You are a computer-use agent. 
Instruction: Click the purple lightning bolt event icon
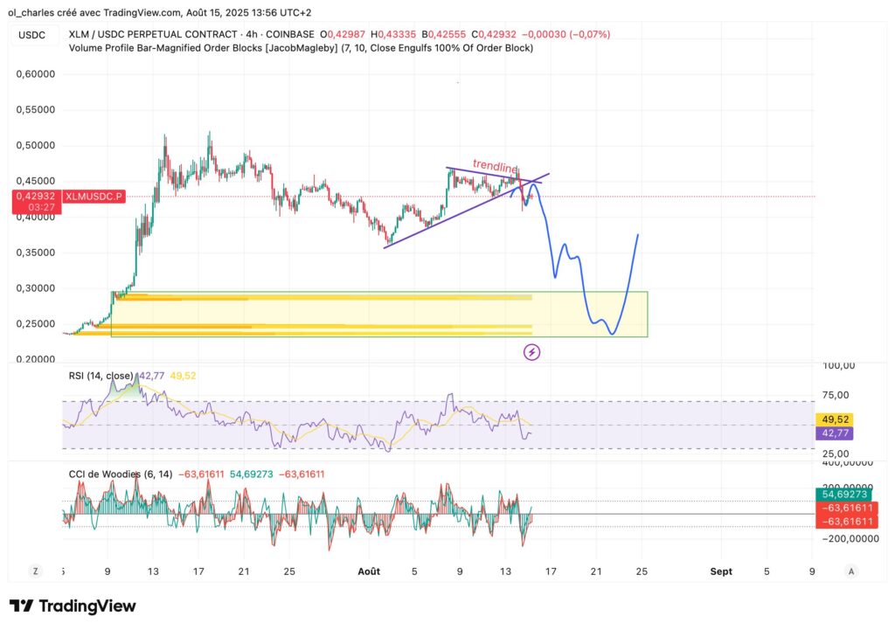(x=531, y=352)
